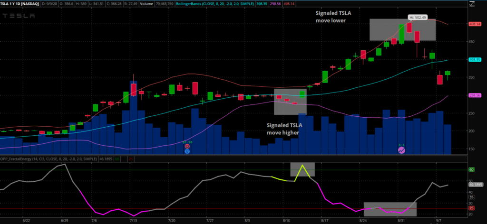The width and height of the screenshot is (487, 224).
Task: Click the 150 label on the price axis
Action: click(x=472, y=149)
